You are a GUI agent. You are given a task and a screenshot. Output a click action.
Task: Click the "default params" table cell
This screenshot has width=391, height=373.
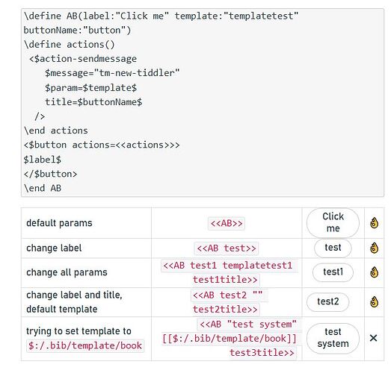pyautogui.click(x=86, y=223)
